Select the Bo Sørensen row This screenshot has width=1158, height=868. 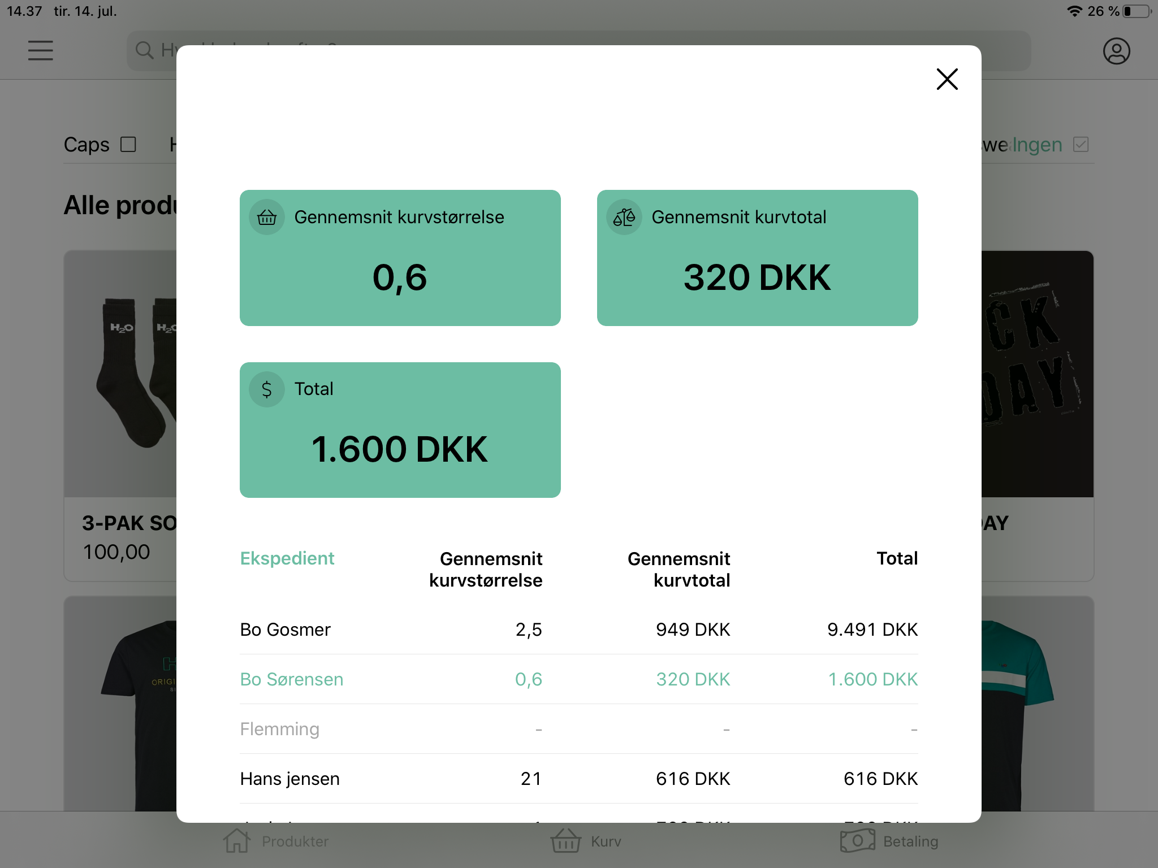(292, 679)
